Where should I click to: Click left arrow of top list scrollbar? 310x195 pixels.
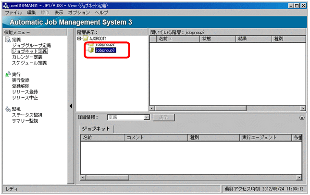(152, 108)
